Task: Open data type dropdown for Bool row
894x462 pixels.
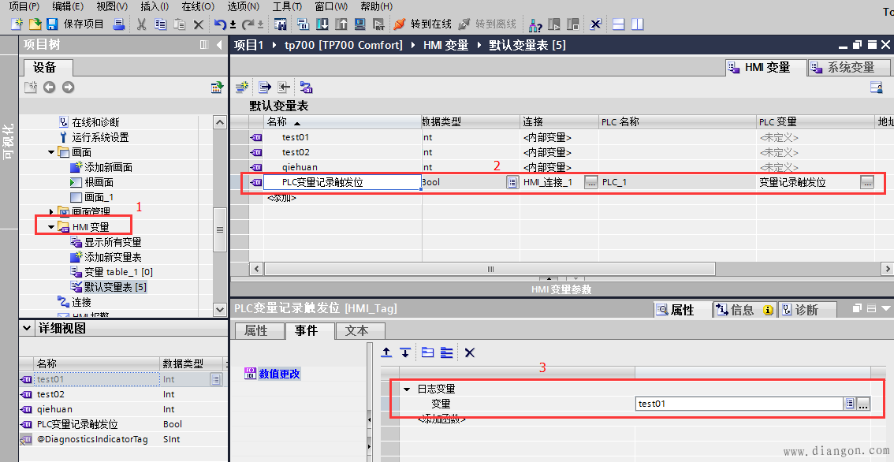Action: 512,182
